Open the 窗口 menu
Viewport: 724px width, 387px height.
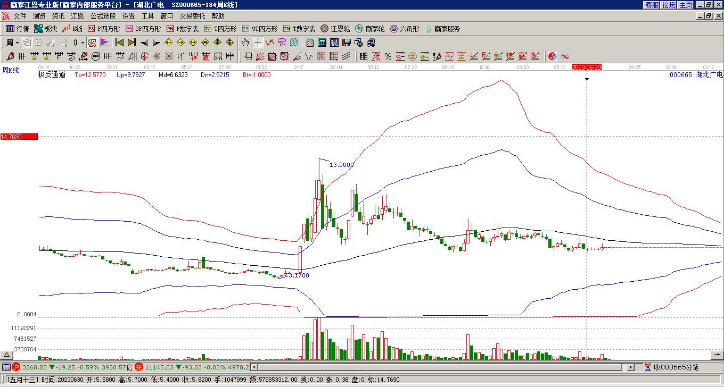click(167, 16)
